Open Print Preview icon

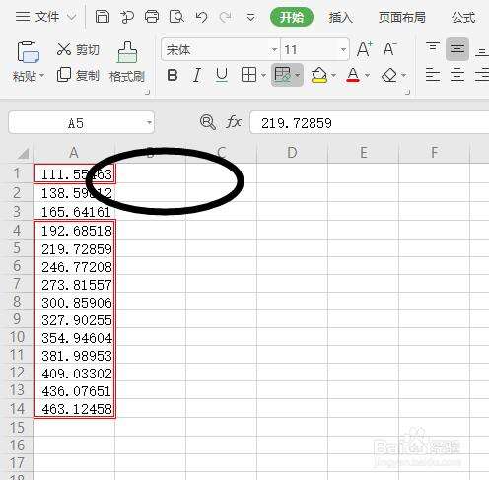click(176, 17)
